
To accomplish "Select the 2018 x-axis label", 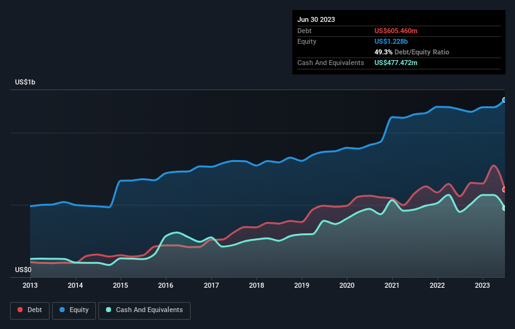I will 257,285.
